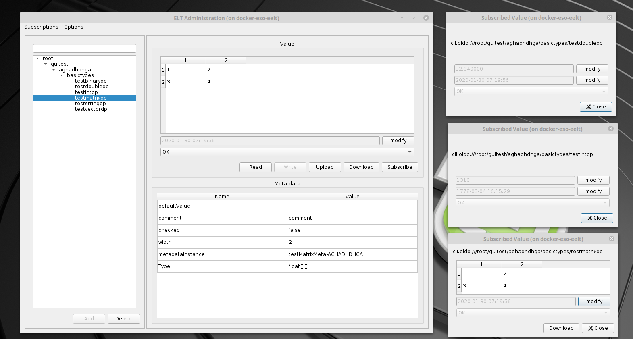Maximize the ELT Administration window
Image resolution: width=633 pixels, height=339 pixels.
click(x=414, y=18)
